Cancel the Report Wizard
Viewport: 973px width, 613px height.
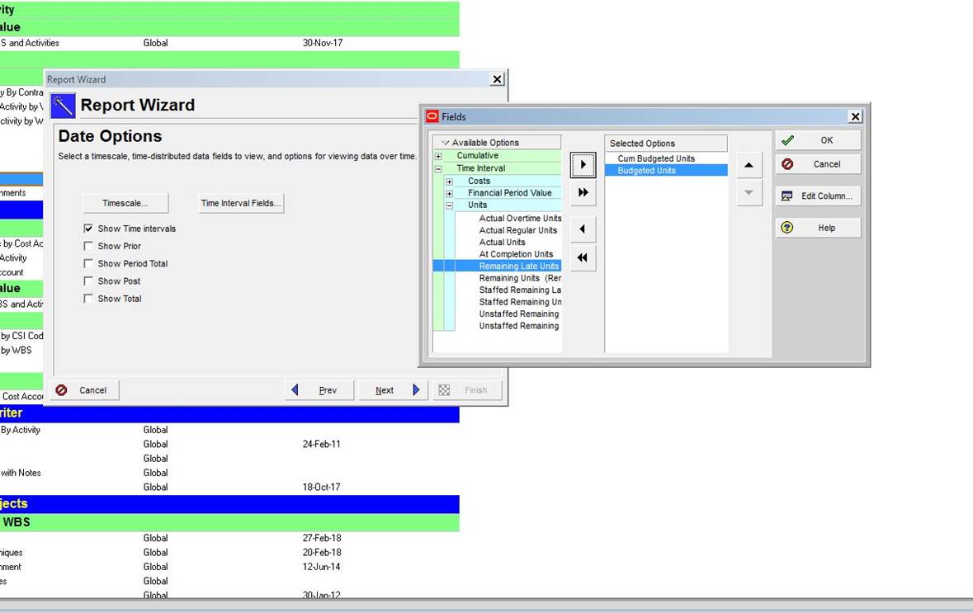pyautogui.click(x=85, y=390)
